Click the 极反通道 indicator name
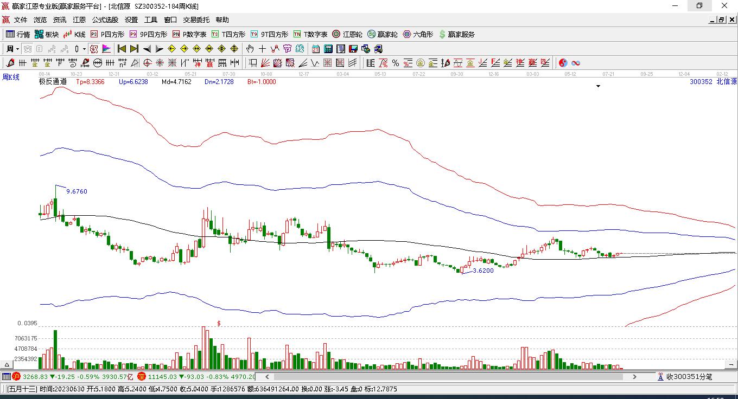This screenshot has width=738, height=399. (x=53, y=82)
